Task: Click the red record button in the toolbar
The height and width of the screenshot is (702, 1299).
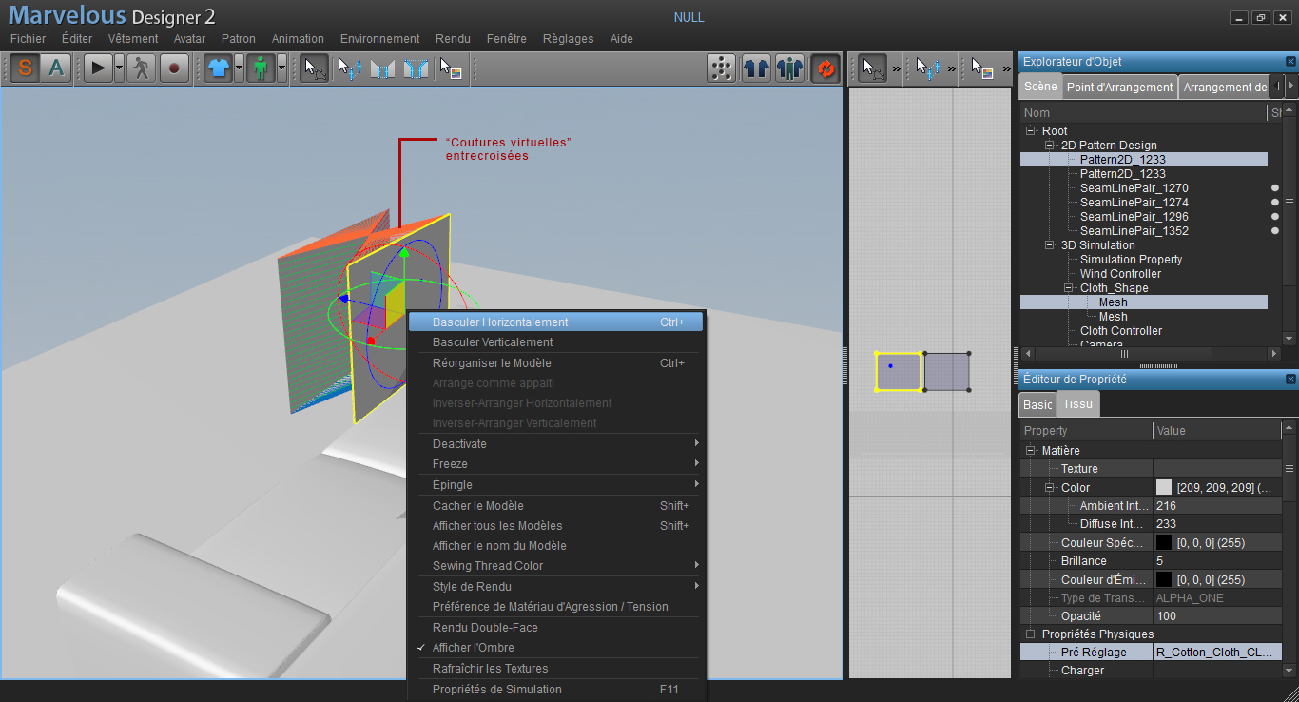Action: click(174, 68)
